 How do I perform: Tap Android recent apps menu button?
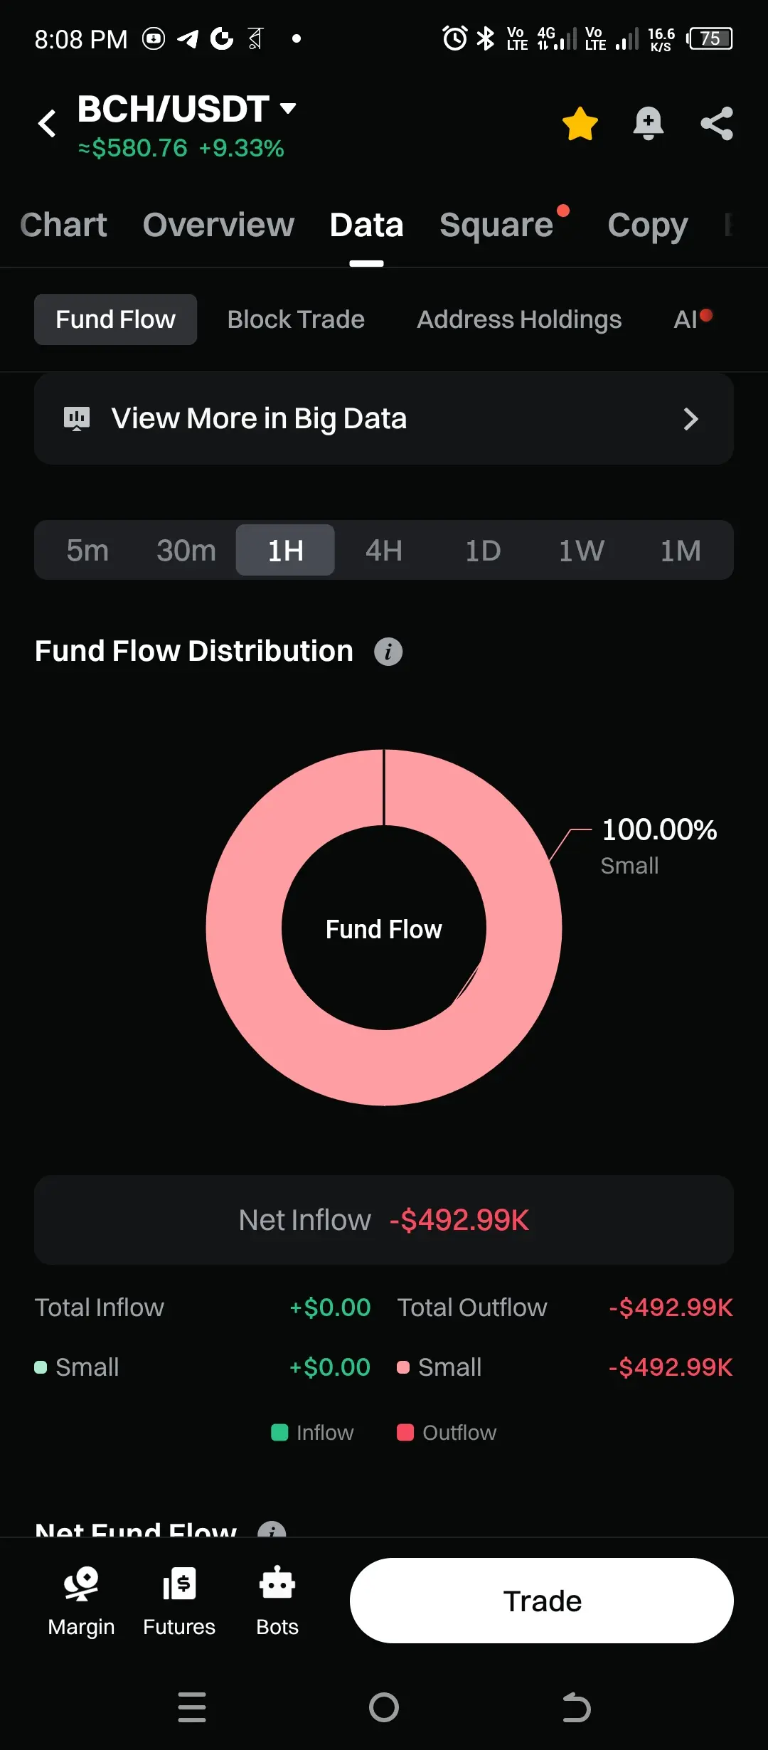(x=192, y=1707)
